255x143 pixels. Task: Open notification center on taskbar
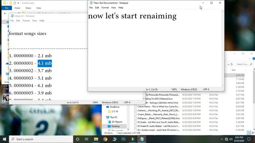point(249,139)
